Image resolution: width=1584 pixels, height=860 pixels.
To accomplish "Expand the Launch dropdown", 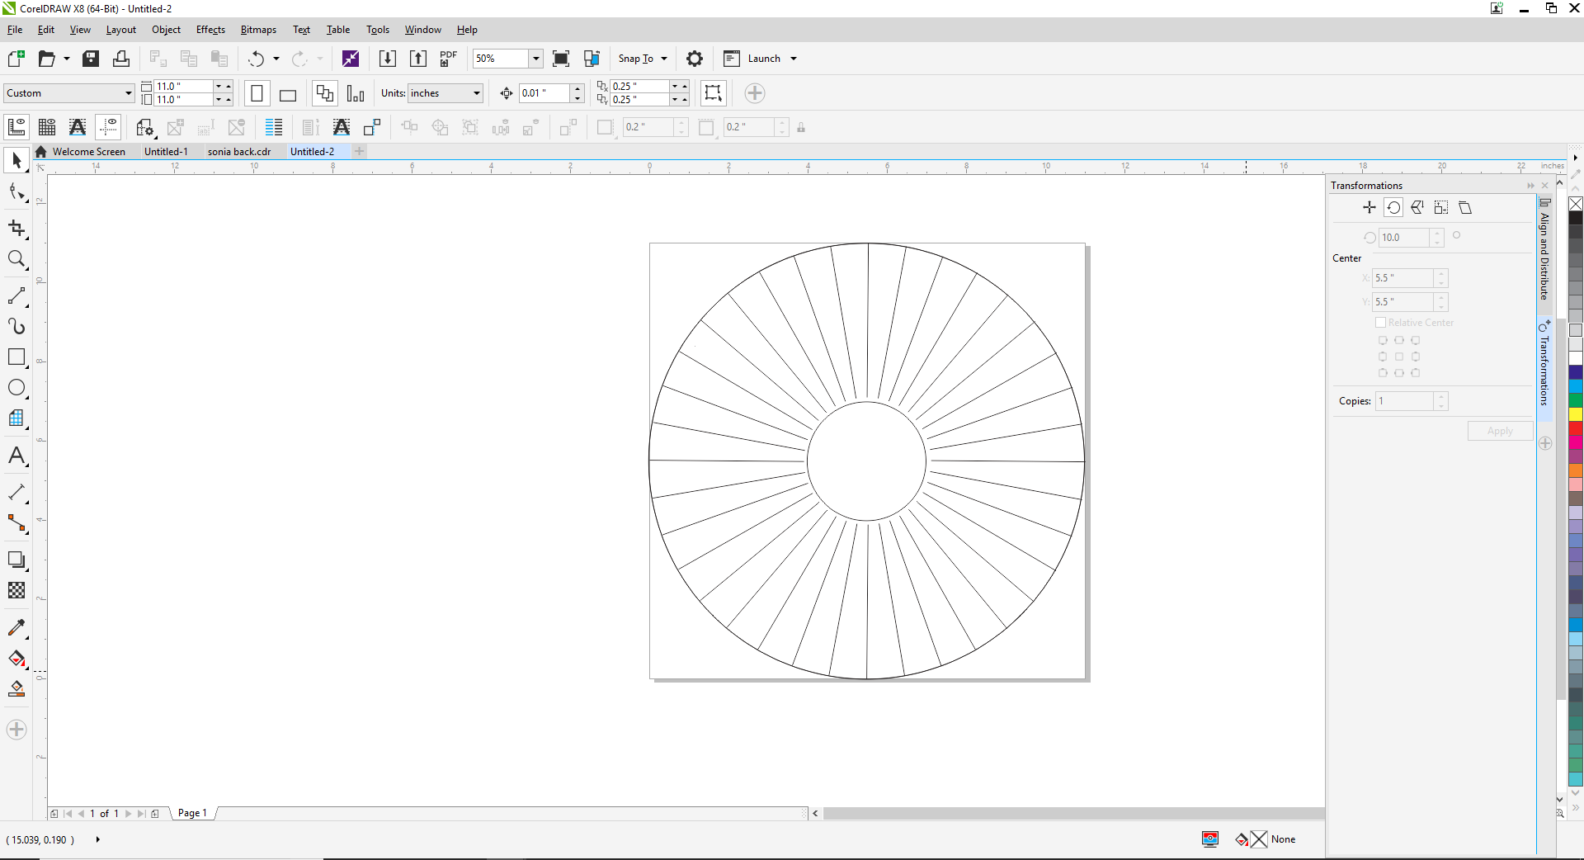I will [x=794, y=59].
